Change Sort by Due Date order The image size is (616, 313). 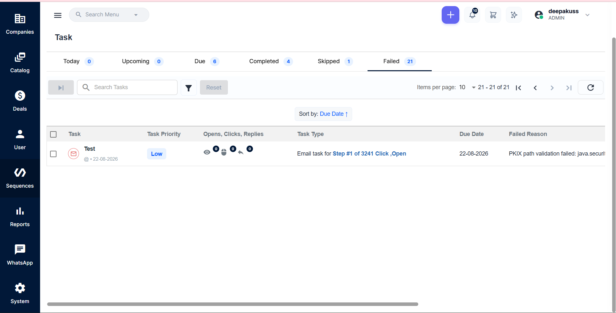[x=323, y=114]
